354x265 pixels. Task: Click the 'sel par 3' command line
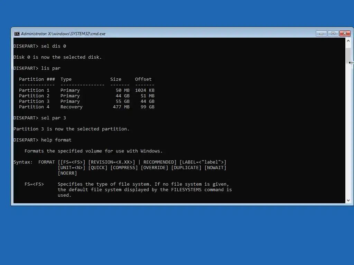coord(40,118)
